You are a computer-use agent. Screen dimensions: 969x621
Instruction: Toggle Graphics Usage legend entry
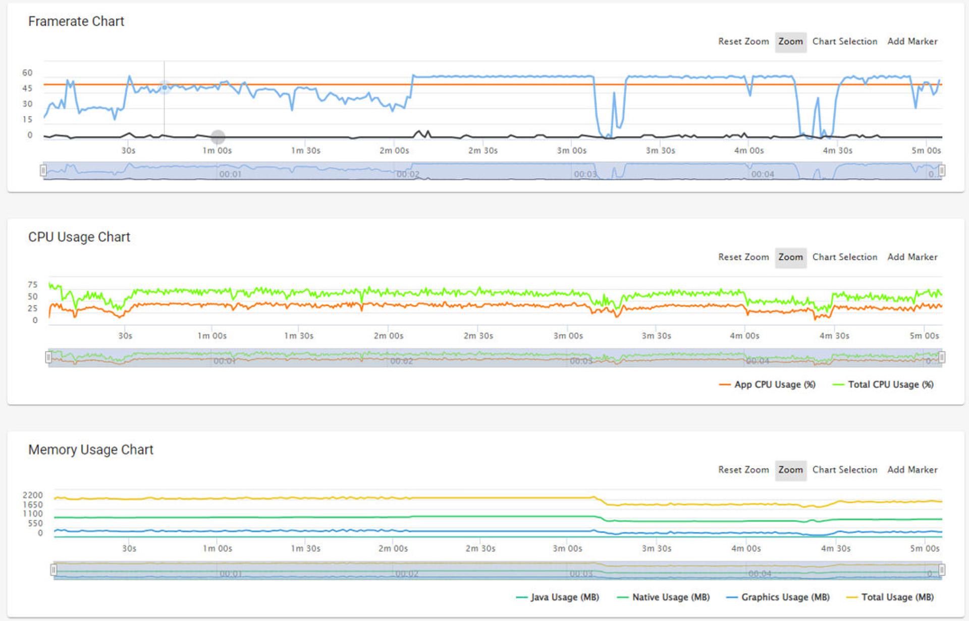(x=778, y=597)
